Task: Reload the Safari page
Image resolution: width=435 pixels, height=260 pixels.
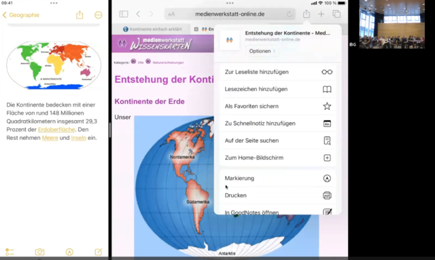Action: click(x=289, y=14)
